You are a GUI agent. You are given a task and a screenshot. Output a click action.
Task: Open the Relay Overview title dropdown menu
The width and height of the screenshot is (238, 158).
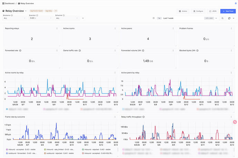(26, 11)
